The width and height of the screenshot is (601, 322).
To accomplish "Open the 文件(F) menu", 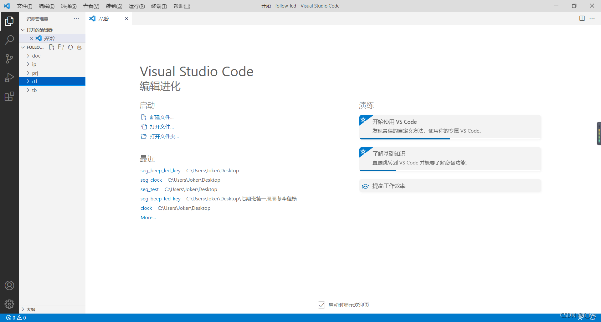I will coord(24,6).
